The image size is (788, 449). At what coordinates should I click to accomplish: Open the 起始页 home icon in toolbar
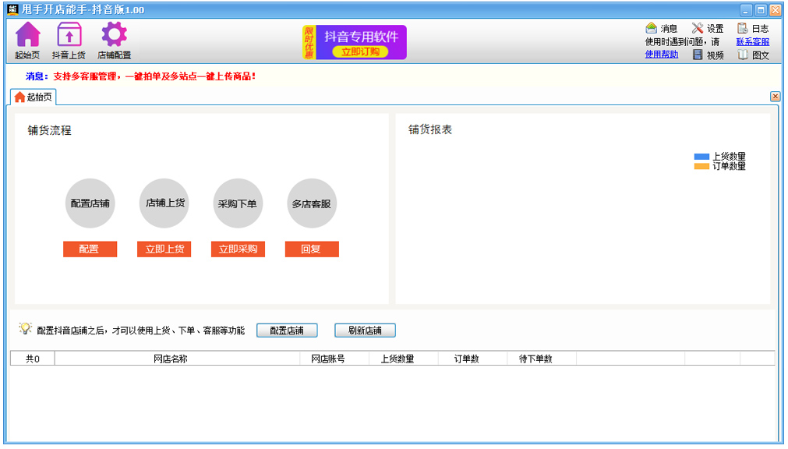tap(27, 35)
